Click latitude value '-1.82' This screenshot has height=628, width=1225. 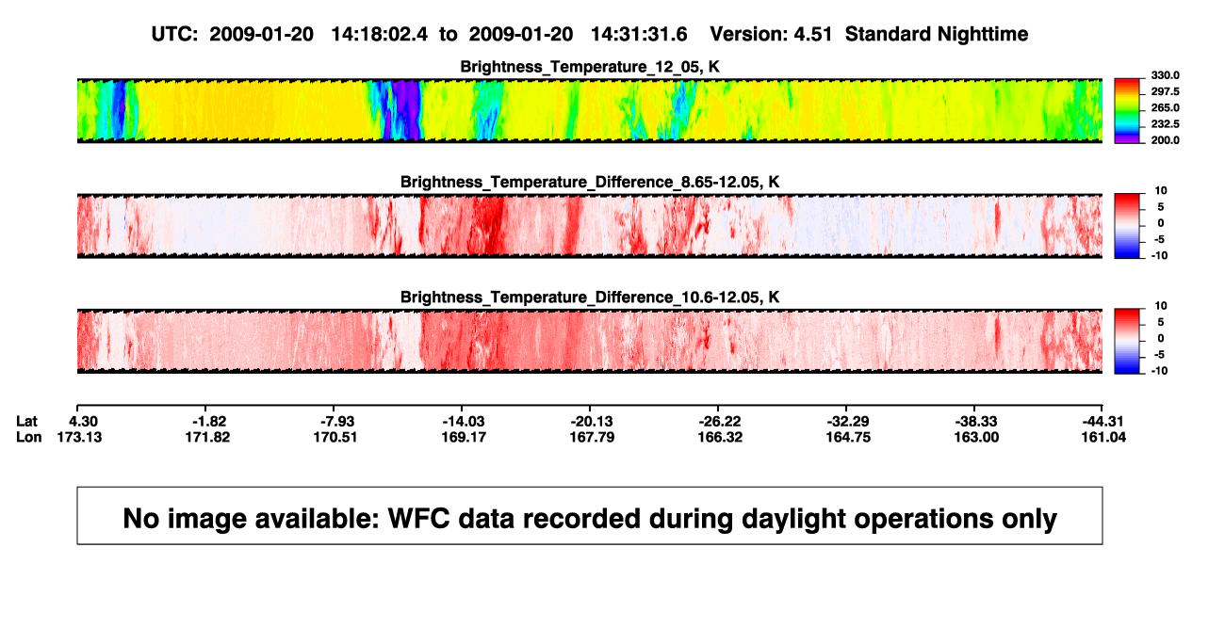click(207, 421)
